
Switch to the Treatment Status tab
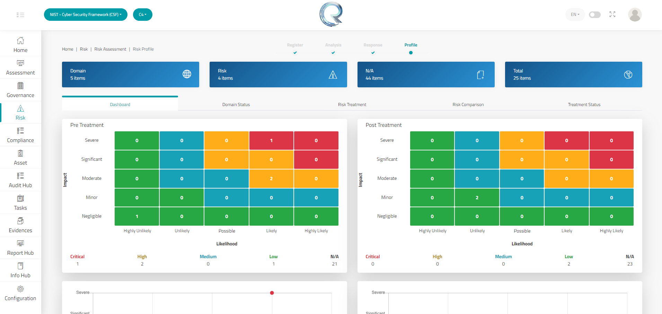coord(584,104)
